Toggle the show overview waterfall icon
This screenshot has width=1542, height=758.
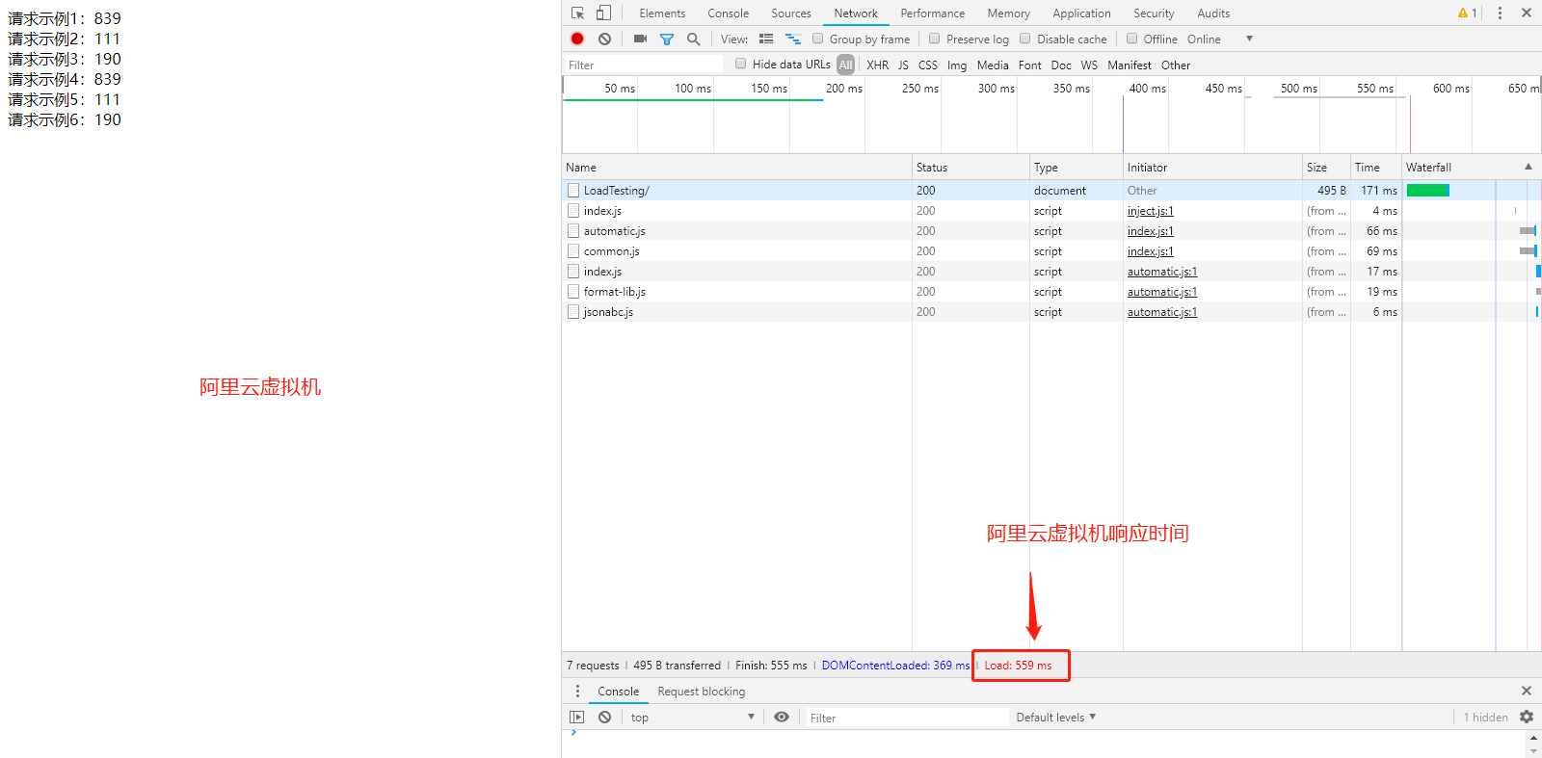793,39
